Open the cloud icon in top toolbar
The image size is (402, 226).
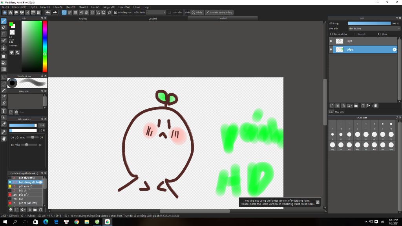click(5, 12)
